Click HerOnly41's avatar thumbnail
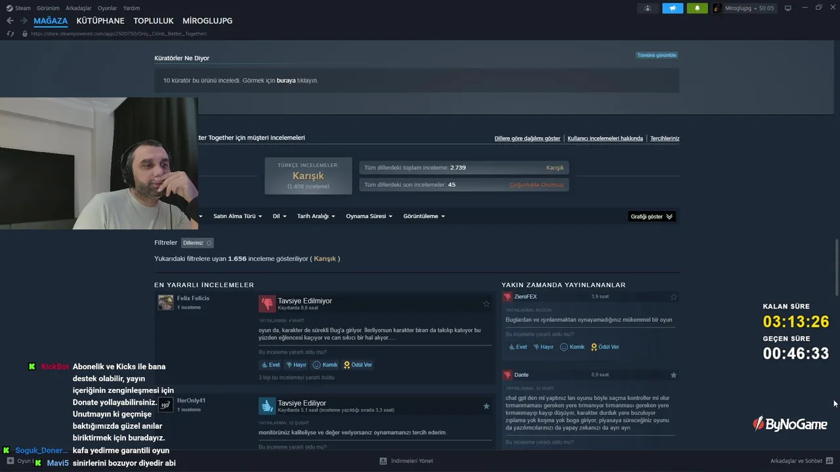 click(x=165, y=404)
